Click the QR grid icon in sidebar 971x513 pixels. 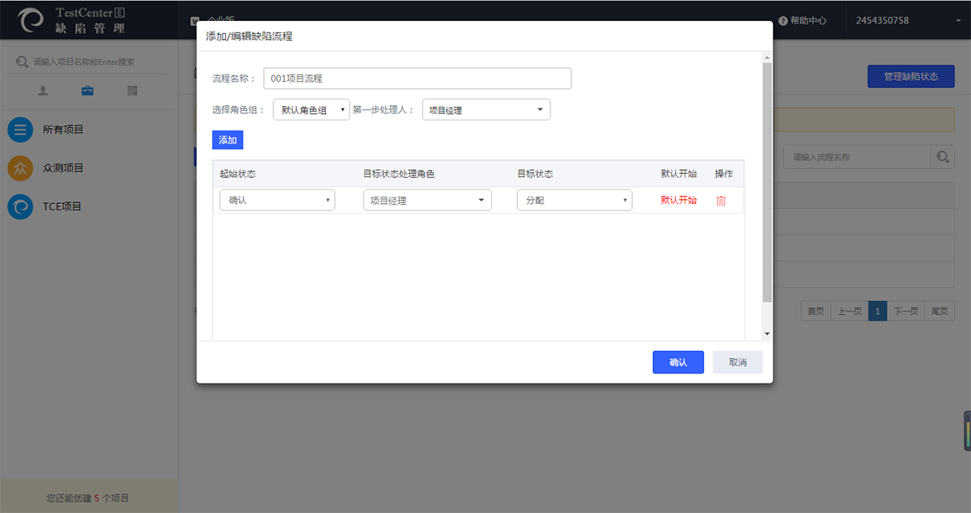pyautogui.click(x=132, y=91)
